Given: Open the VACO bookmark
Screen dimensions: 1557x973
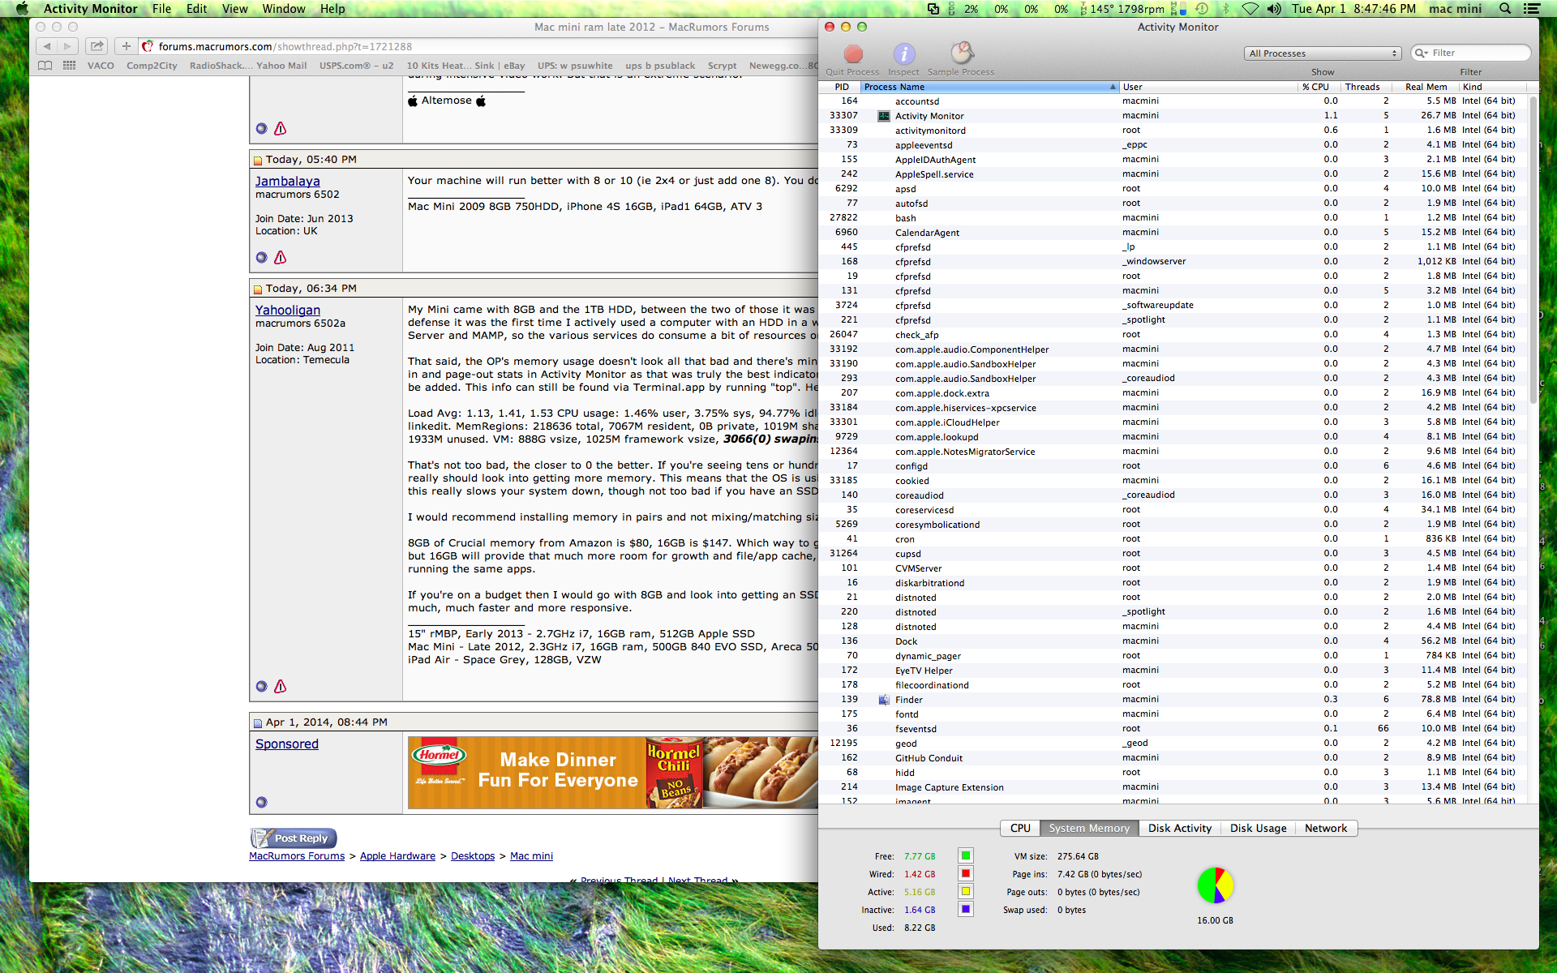Looking at the screenshot, I should click(101, 66).
